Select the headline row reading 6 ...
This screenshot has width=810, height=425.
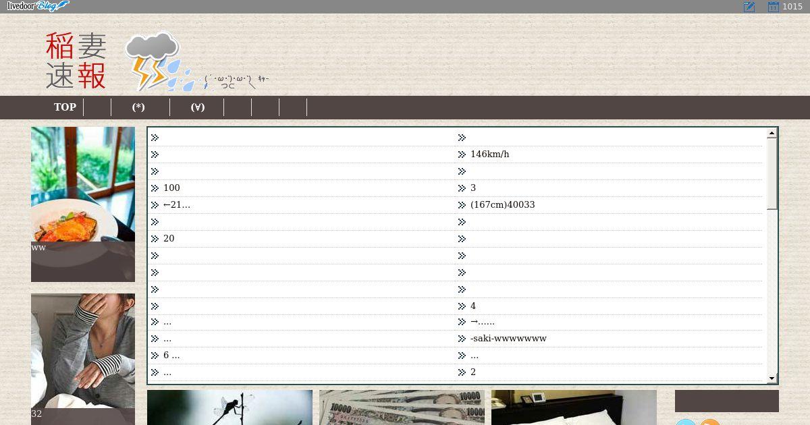(x=302, y=356)
